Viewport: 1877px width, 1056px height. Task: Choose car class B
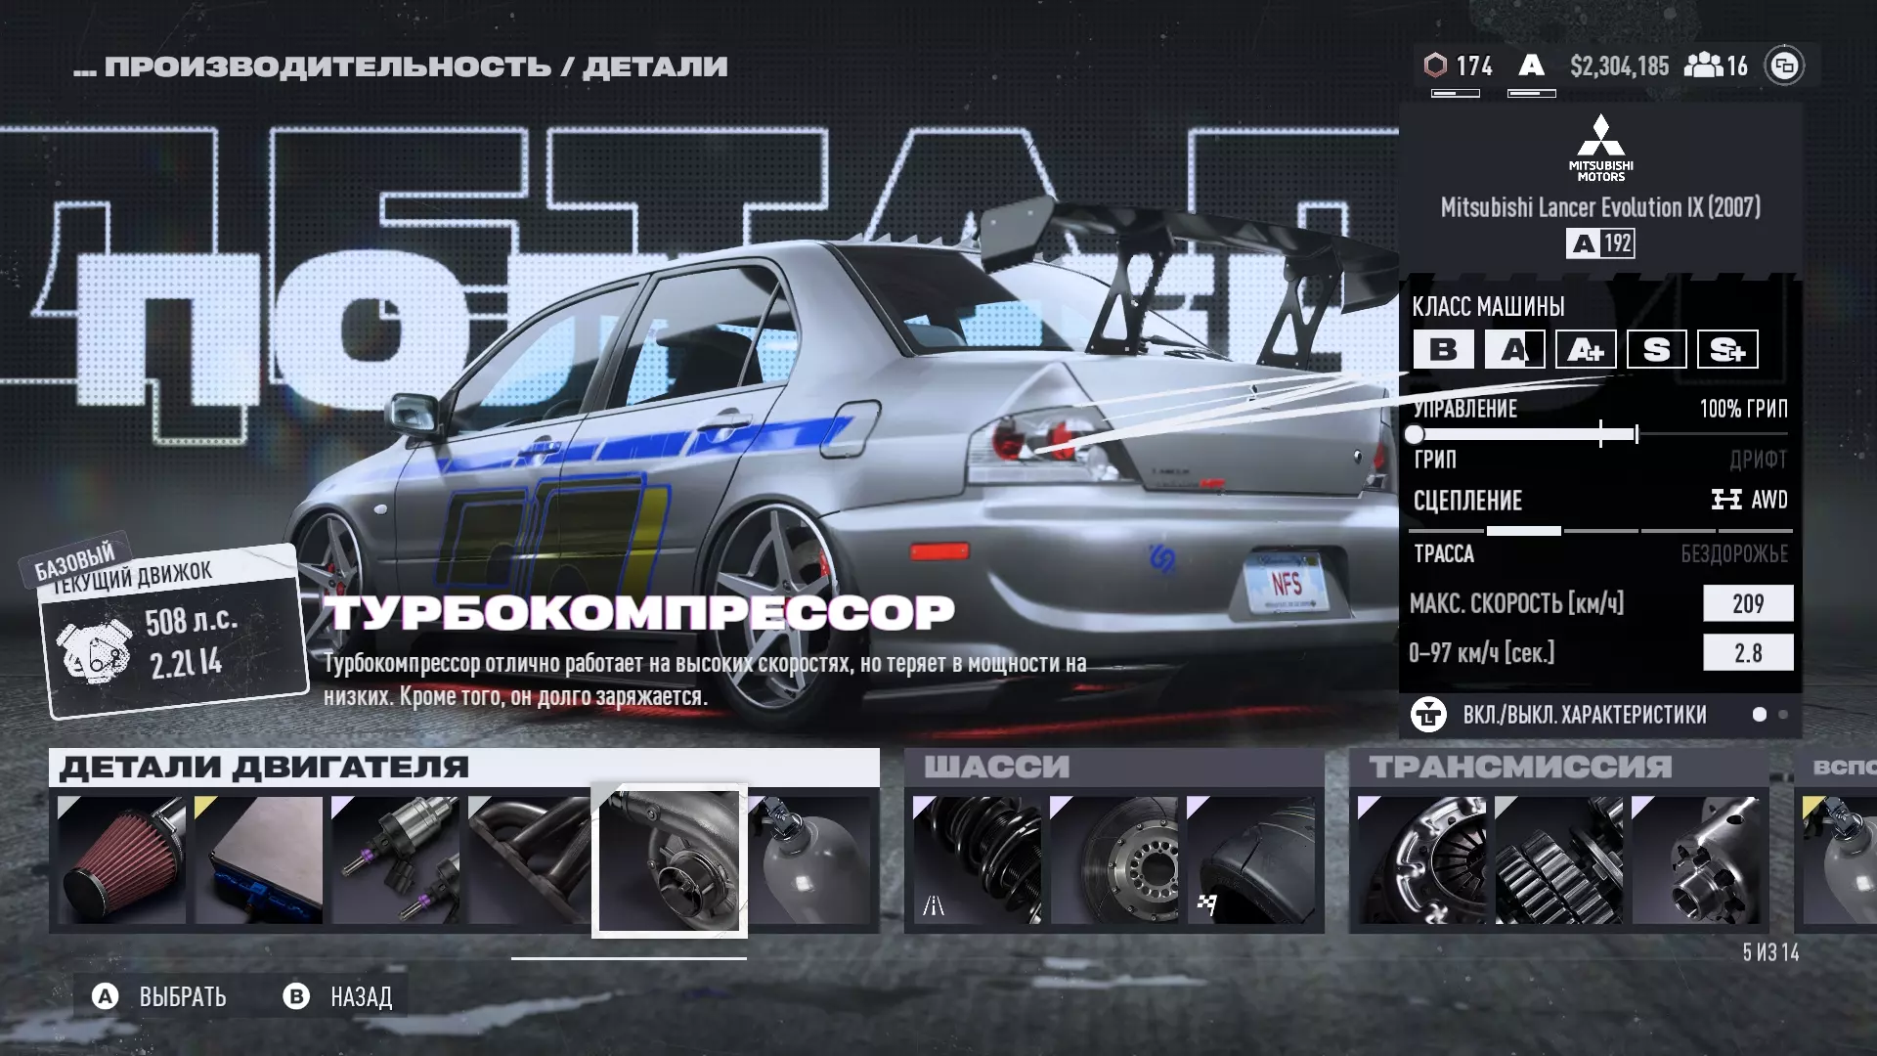[x=1443, y=349]
